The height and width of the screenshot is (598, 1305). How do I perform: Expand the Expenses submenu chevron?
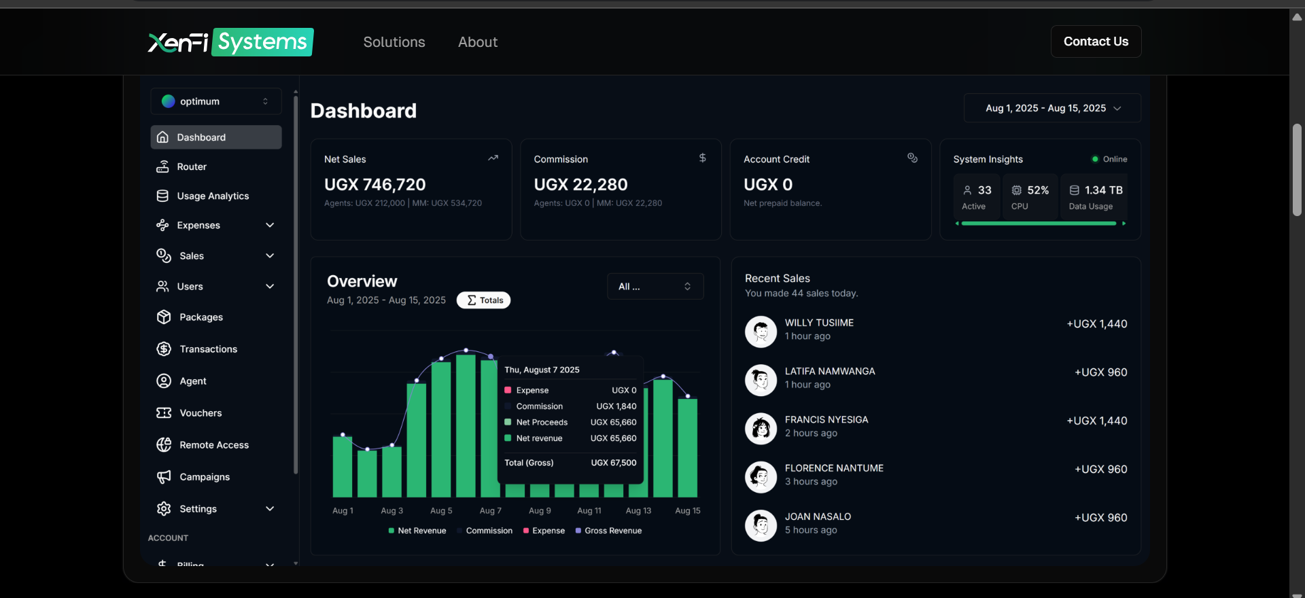click(270, 225)
